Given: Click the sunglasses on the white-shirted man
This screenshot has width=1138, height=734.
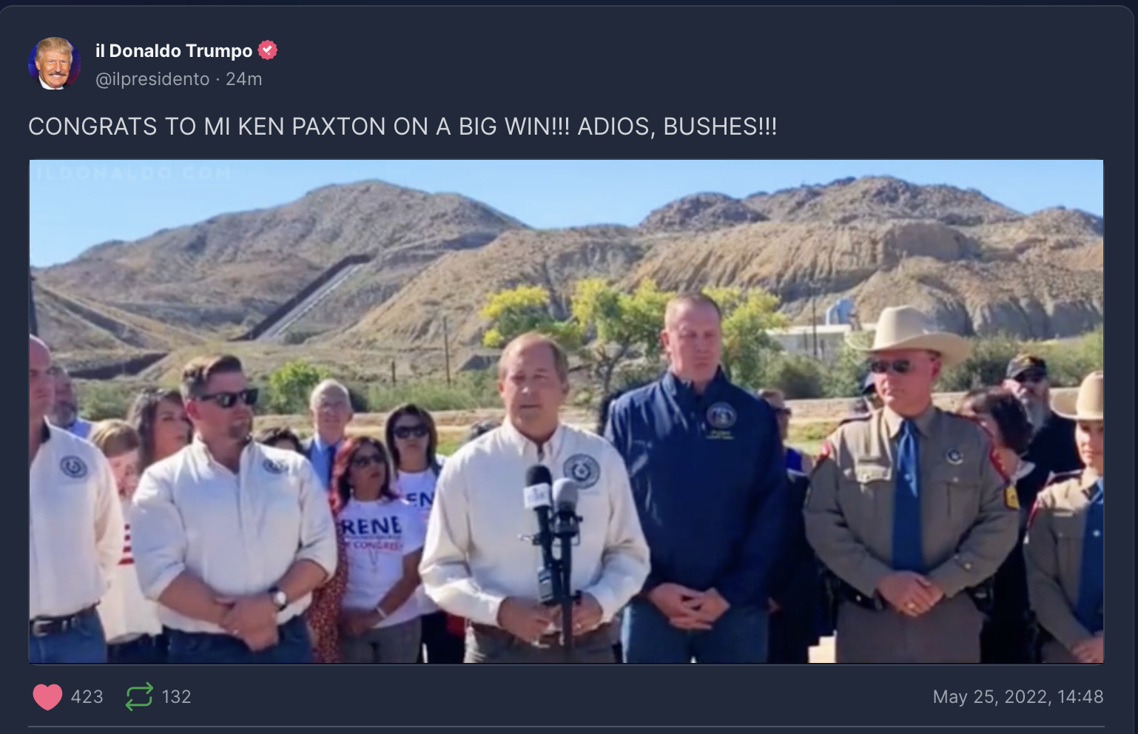Looking at the screenshot, I should [228, 398].
